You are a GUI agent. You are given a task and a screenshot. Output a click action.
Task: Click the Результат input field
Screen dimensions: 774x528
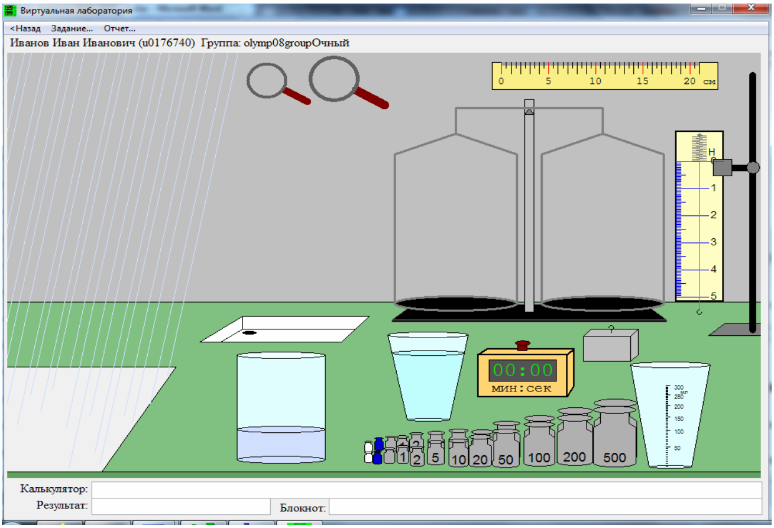(x=181, y=506)
